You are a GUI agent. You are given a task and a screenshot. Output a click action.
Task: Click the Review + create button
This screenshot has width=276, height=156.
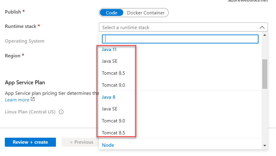[x=30, y=142]
